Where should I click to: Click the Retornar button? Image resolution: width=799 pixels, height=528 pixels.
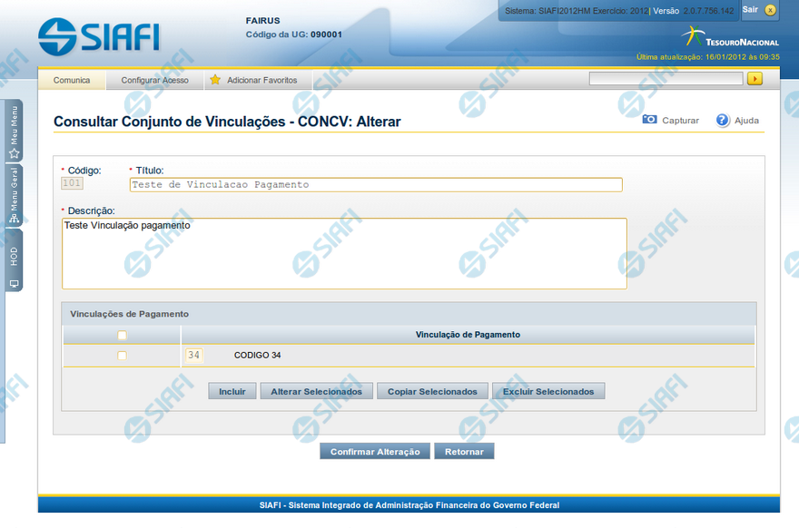point(464,452)
